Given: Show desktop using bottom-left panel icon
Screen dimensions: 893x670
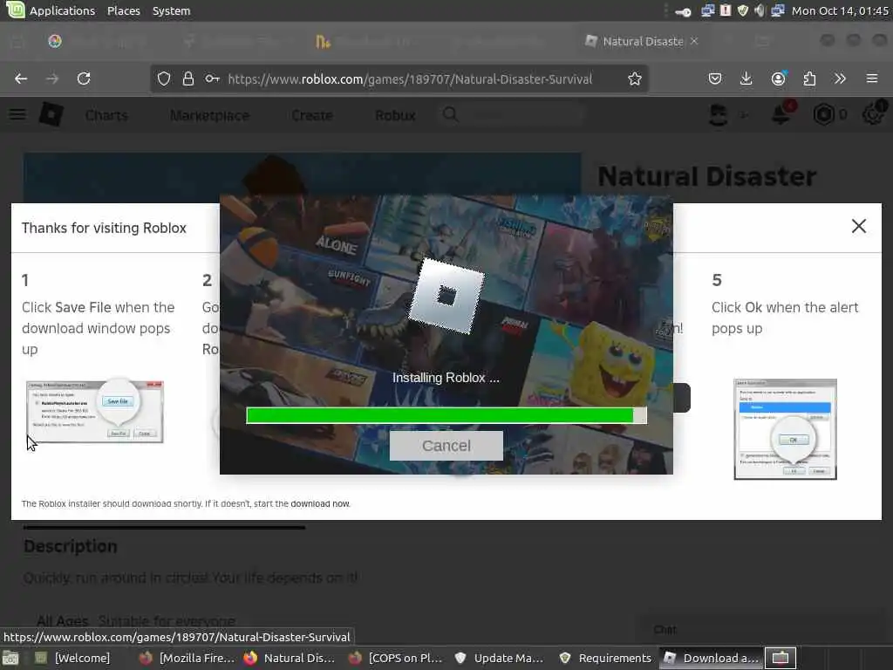Looking at the screenshot, I should click(x=10, y=658).
